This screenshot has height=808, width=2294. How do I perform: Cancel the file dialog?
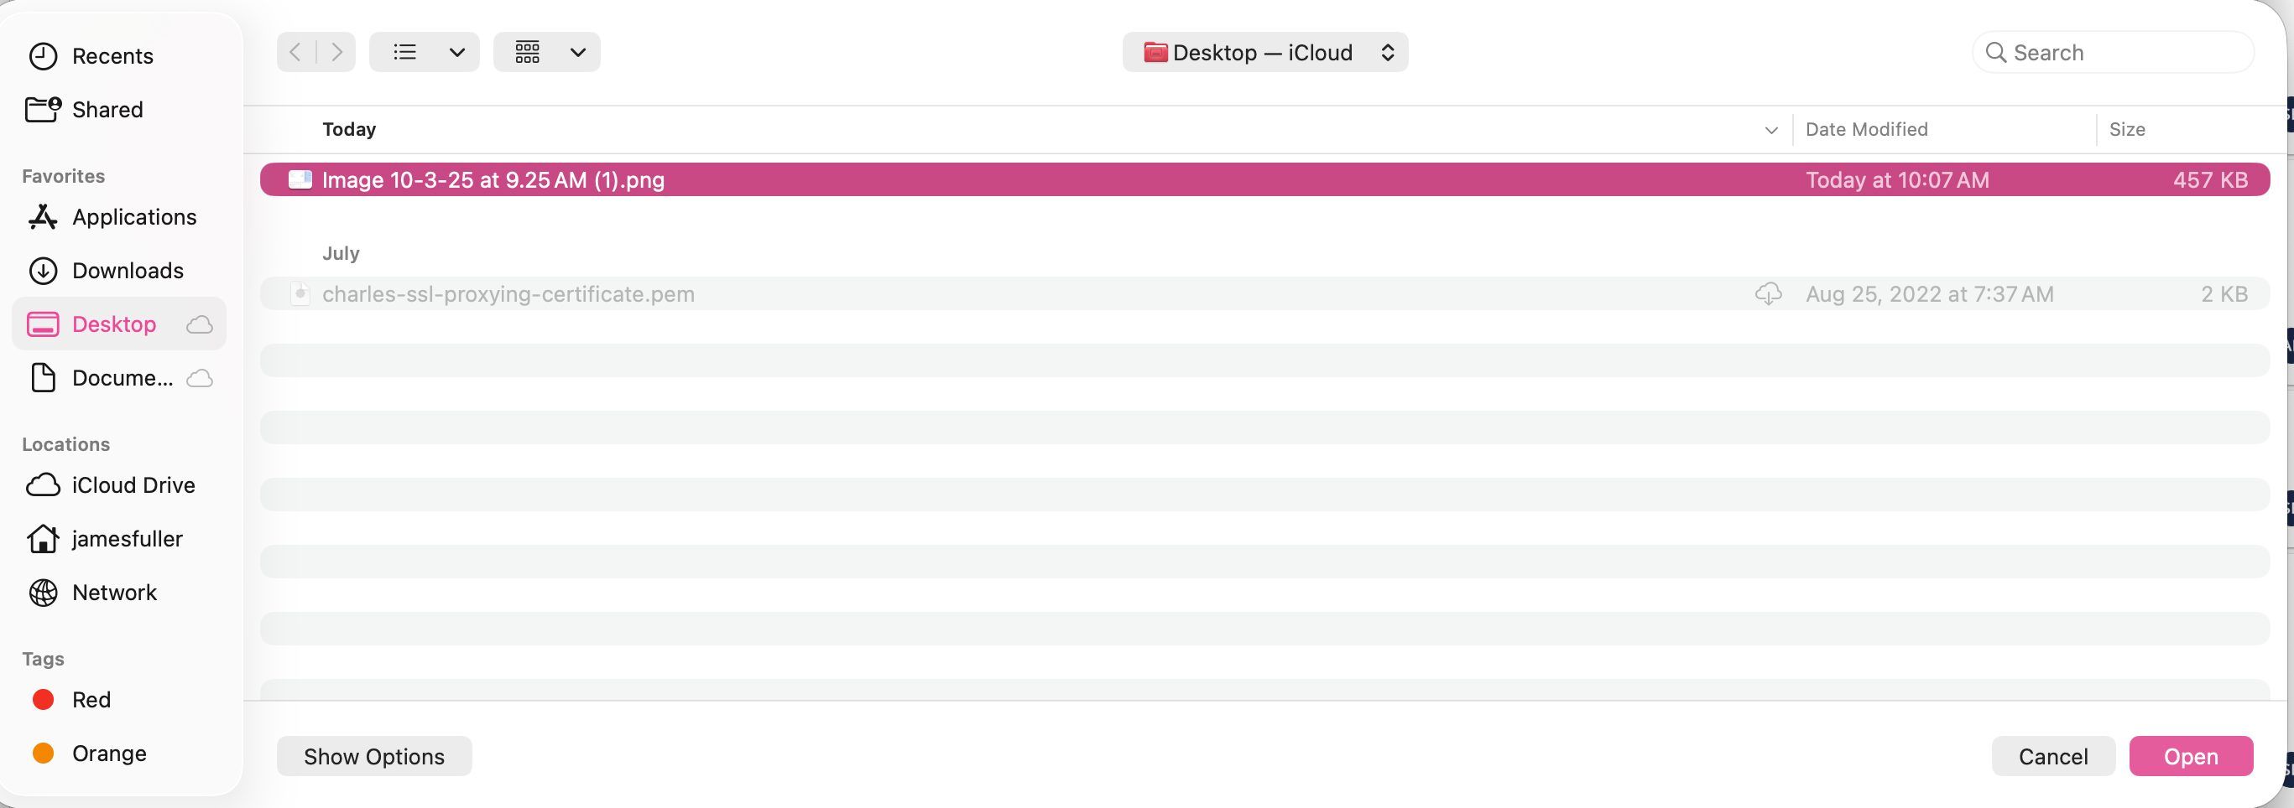pyautogui.click(x=2052, y=756)
